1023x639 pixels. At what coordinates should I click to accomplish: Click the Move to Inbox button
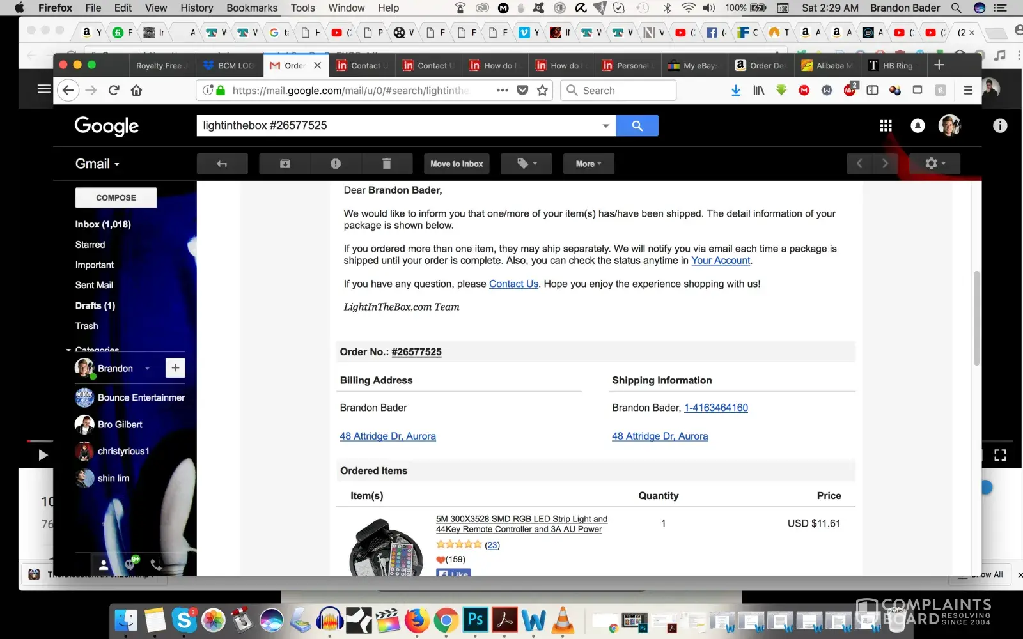[x=457, y=164]
